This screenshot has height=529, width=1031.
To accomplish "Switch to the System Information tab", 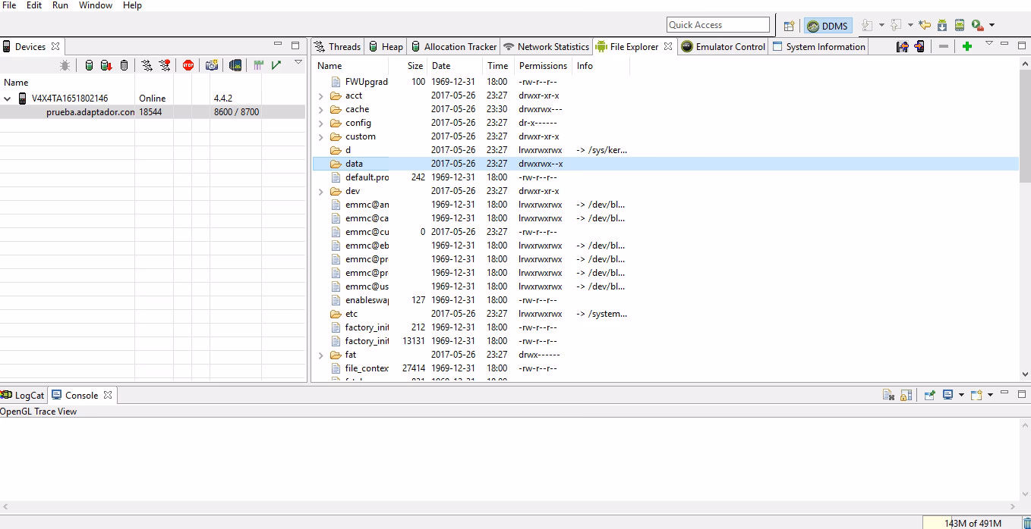I will pyautogui.click(x=818, y=46).
